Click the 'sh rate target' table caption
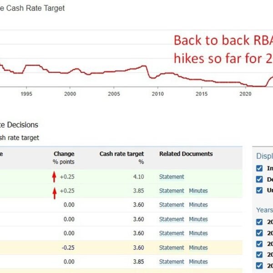Image resolution: width=273 pixels, height=273 pixels. 20,138
